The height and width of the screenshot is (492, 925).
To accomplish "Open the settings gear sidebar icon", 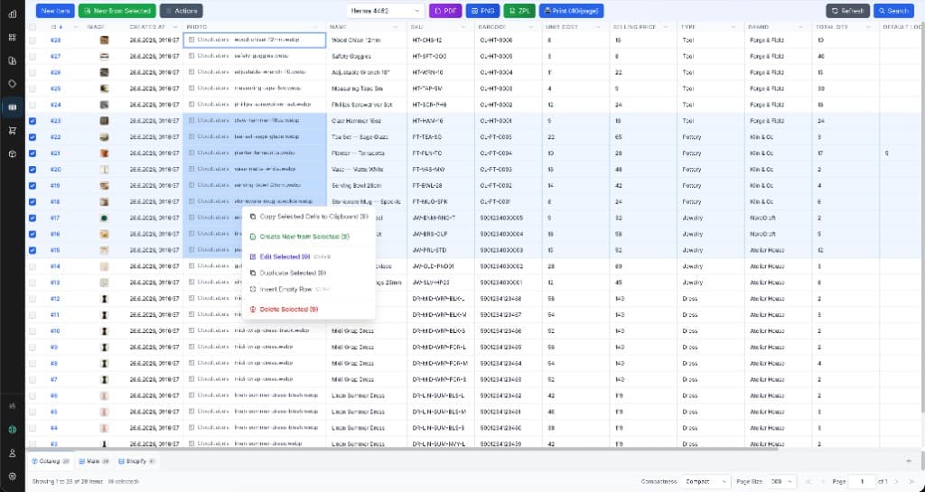I will pos(13,476).
